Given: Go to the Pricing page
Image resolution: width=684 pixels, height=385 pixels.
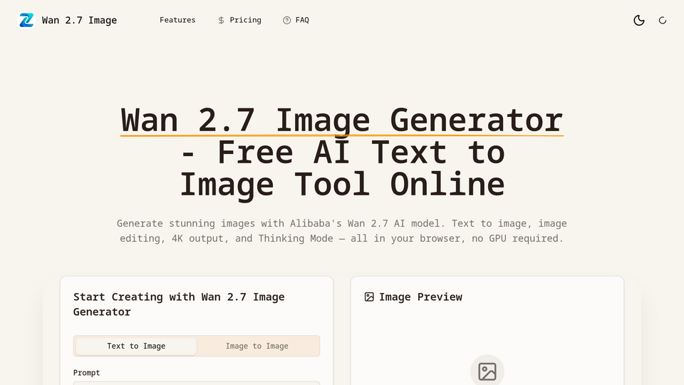Looking at the screenshot, I should 239,20.
